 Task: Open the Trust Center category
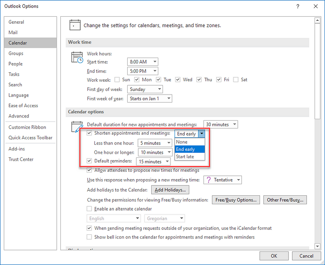click(21, 160)
